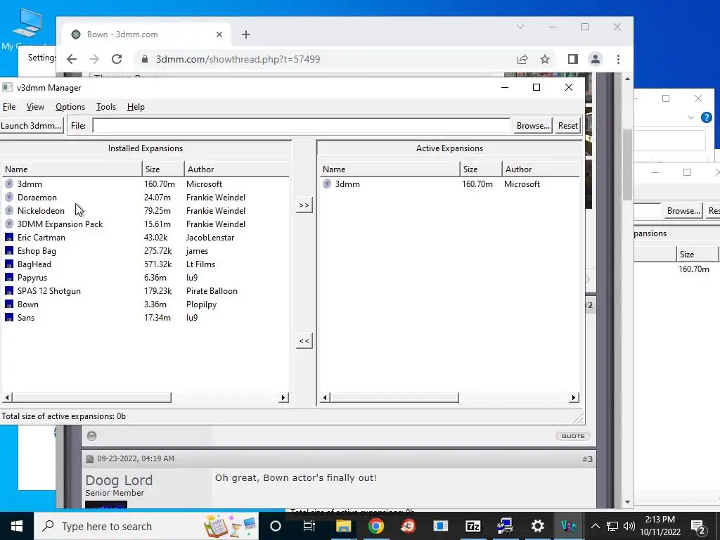Open a new Chrome tab
The image size is (720, 540).
click(x=246, y=34)
